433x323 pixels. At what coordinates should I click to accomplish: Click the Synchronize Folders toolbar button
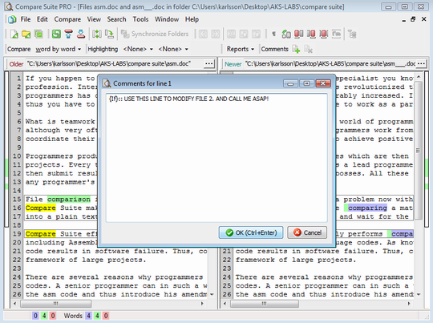click(x=155, y=34)
